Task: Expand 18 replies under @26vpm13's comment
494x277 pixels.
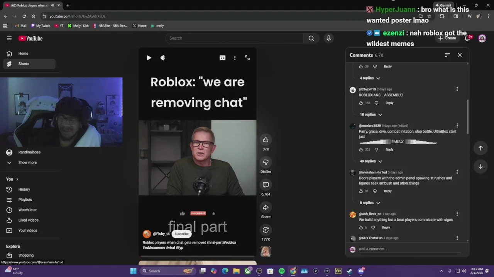Action: (371, 114)
